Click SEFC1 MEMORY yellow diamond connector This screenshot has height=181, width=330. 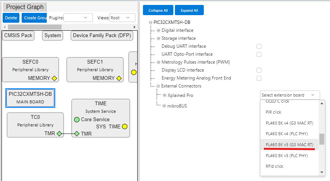pos(119,78)
